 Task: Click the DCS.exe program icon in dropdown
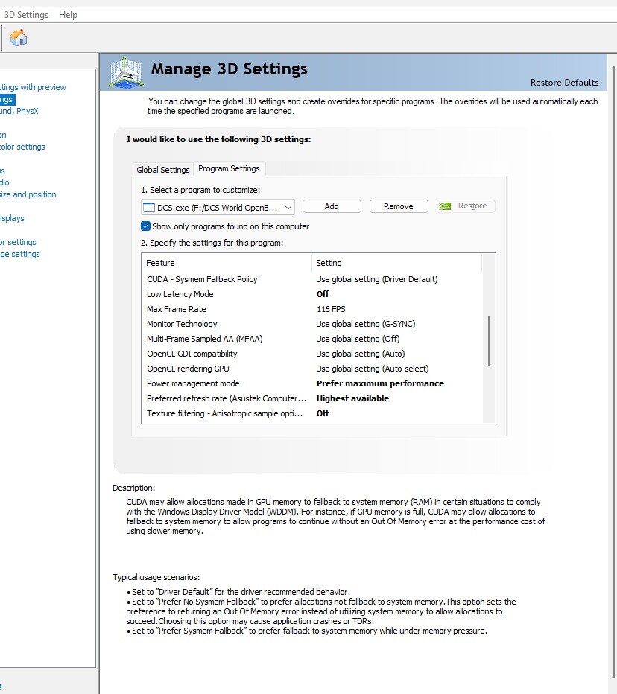[x=149, y=208]
